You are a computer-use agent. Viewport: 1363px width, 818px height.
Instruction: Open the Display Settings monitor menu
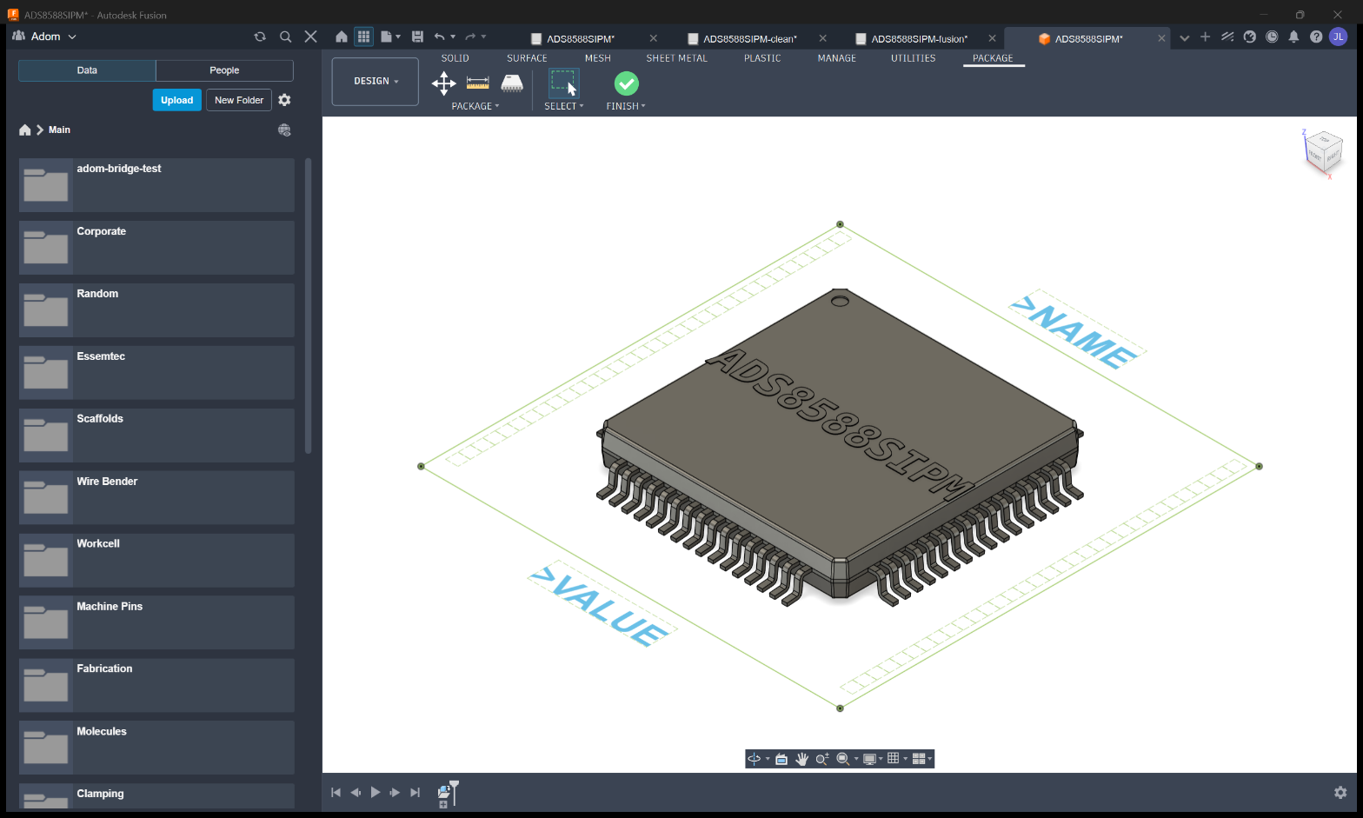click(869, 759)
